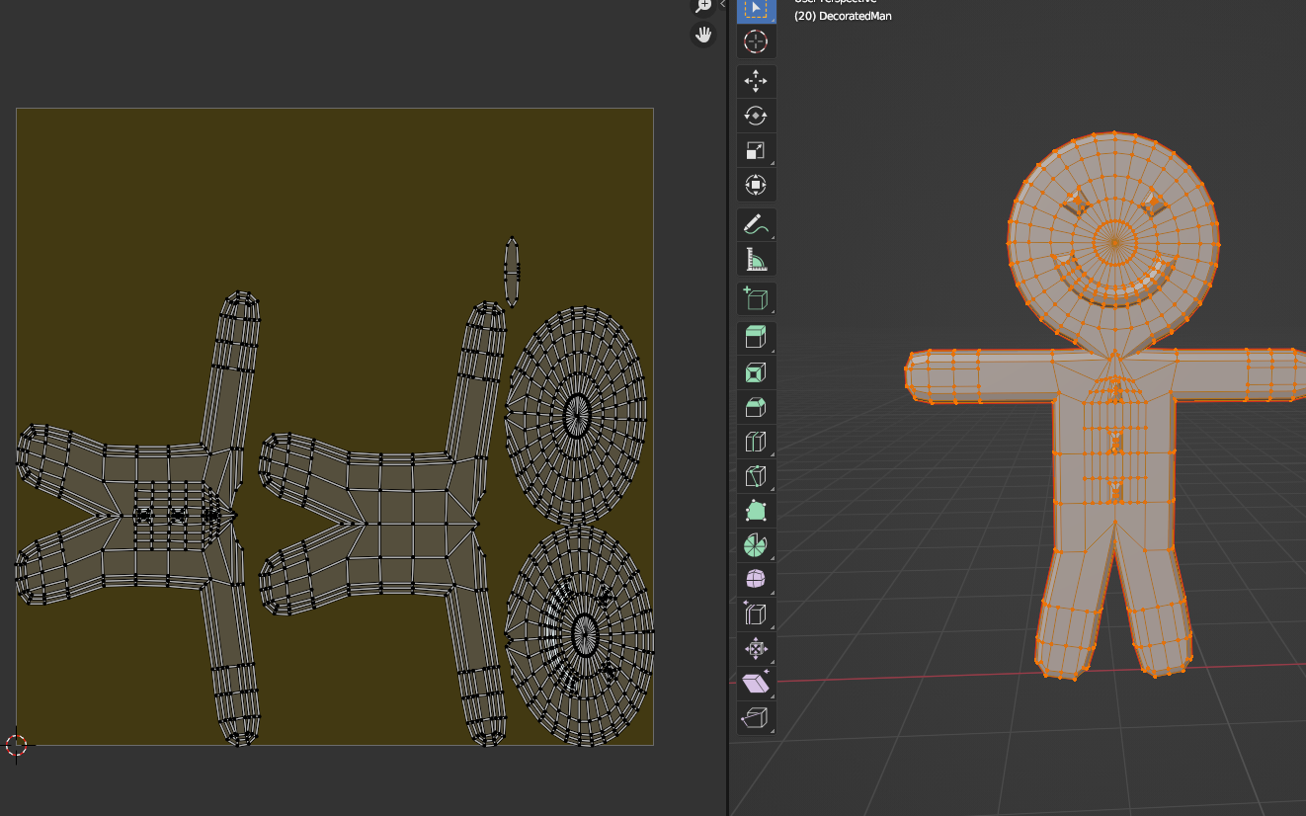Viewport: 1306px width, 816px height.
Task: Choose the Measure tool
Action: [x=756, y=259]
